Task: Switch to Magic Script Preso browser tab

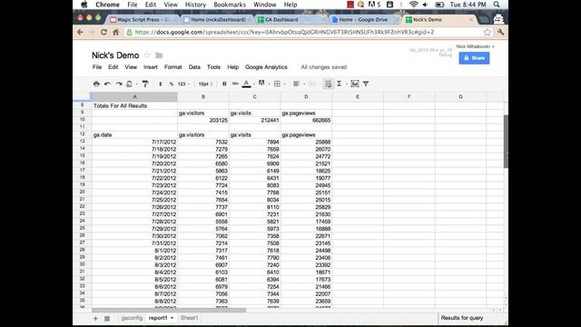Action: 143,20
